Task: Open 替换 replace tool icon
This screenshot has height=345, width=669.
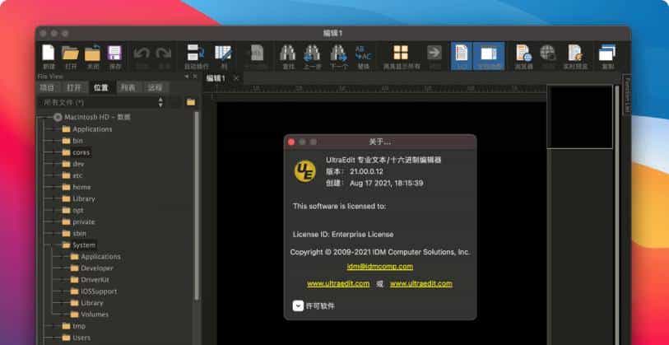Action: click(363, 53)
